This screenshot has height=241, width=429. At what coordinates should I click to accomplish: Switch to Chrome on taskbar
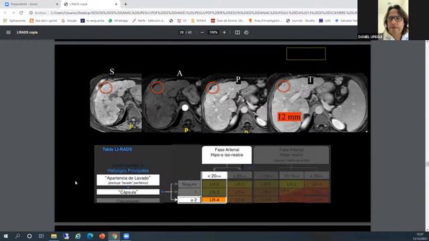[x=114, y=236]
